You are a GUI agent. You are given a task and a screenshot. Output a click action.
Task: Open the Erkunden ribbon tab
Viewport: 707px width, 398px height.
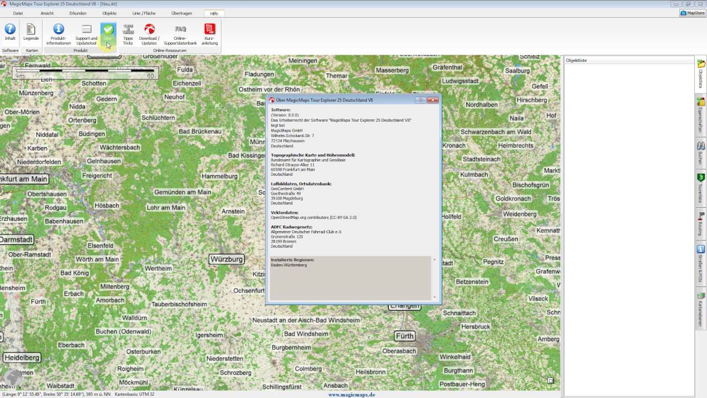click(78, 13)
